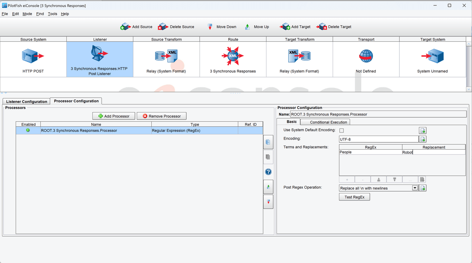Open the Post Regex Operation dropdown
This screenshot has height=263, width=472.
coord(415,188)
